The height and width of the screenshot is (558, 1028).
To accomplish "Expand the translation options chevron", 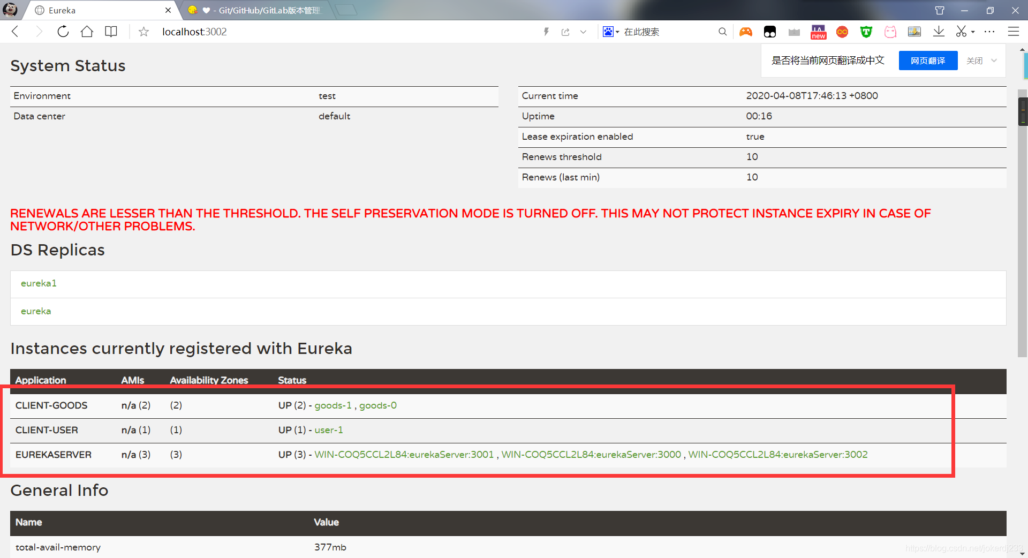I will (x=994, y=61).
